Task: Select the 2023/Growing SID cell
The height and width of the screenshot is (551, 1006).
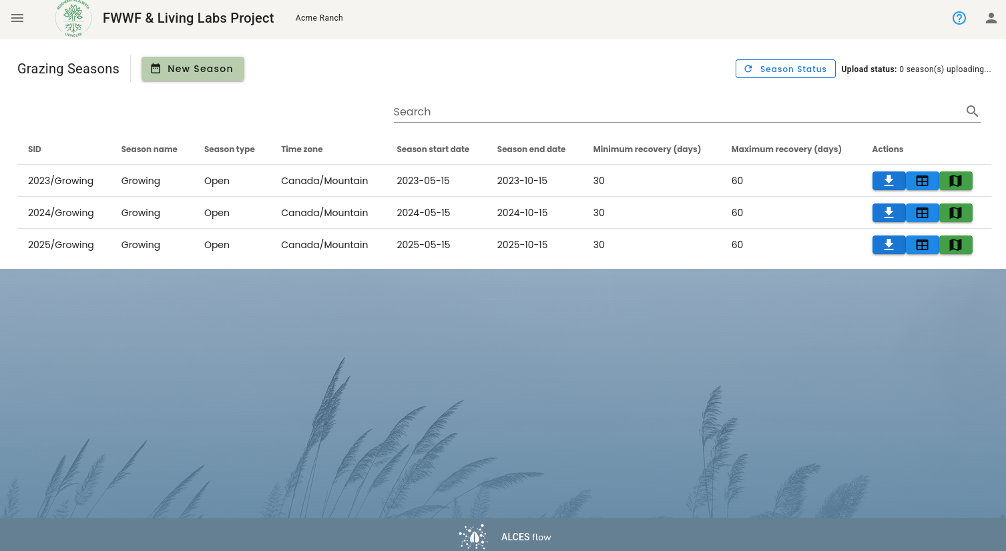Action: click(61, 181)
